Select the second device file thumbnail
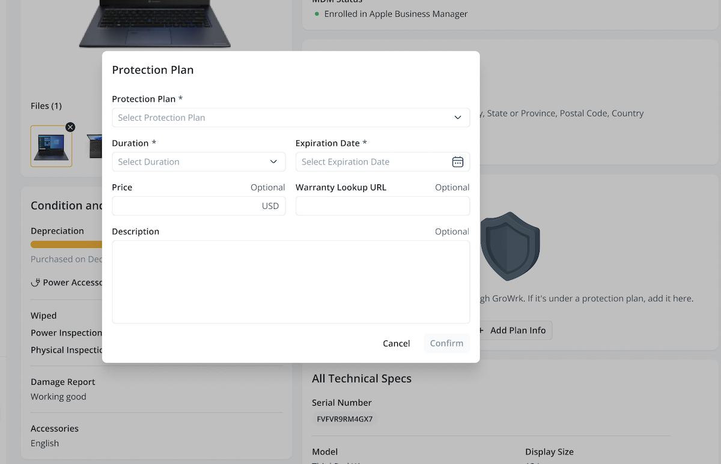Viewport: 721px width, 464px height. point(95,146)
